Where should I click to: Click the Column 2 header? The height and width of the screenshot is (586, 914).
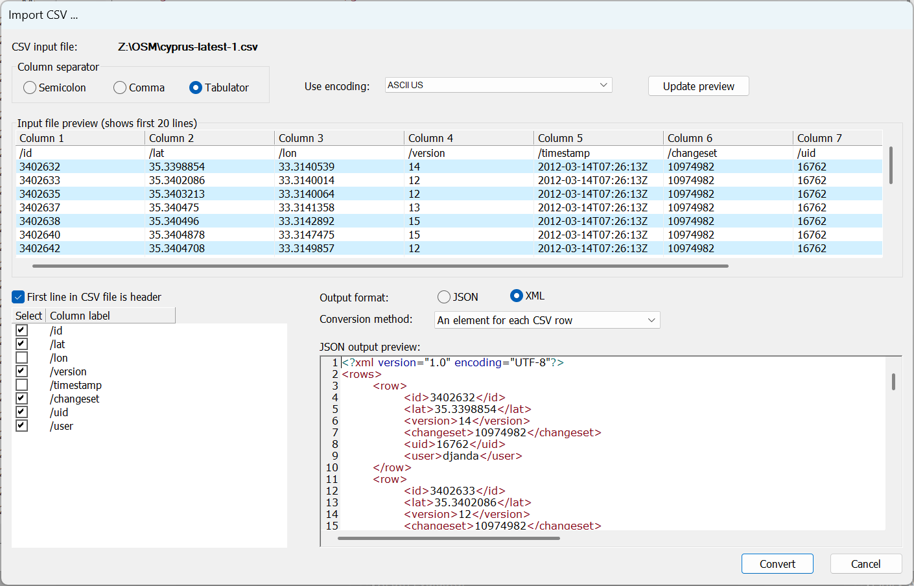click(x=210, y=138)
